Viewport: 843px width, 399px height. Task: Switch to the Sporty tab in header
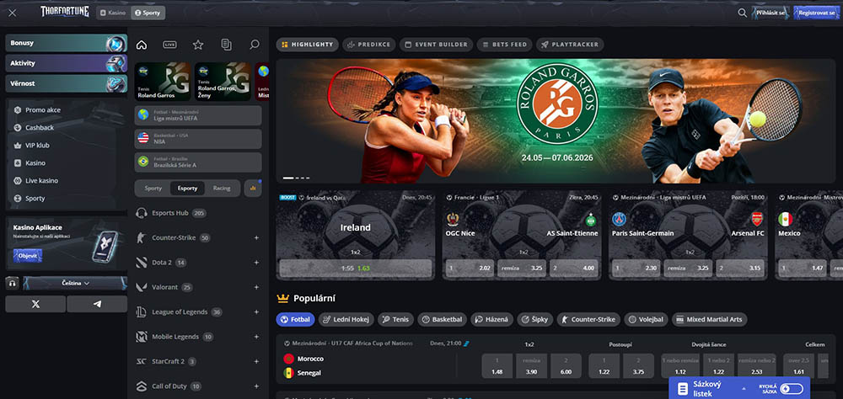(x=148, y=13)
